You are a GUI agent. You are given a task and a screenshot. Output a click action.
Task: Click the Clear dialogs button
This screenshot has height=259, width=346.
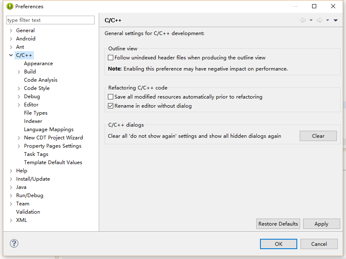point(318,136)
